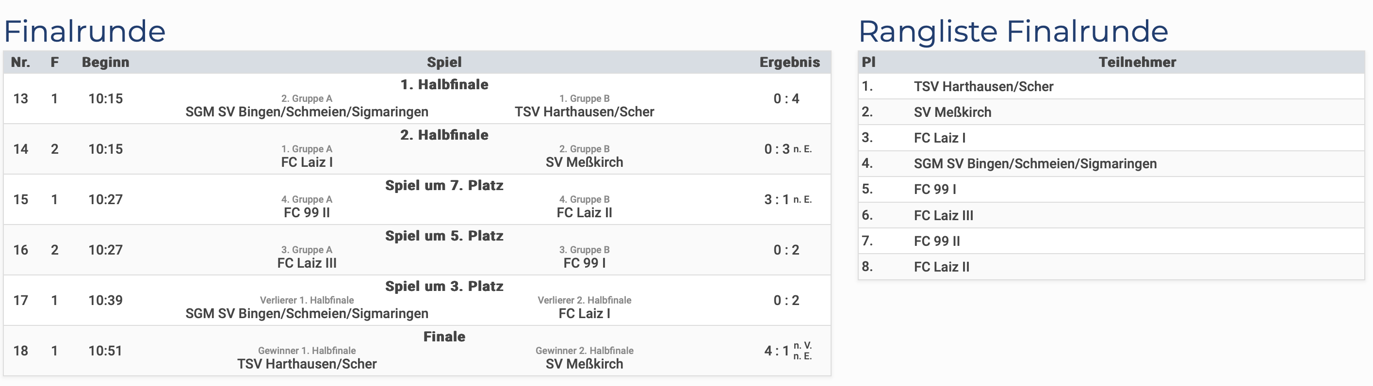Click the Rangliste Finalrunde heading
This screenshot has width=1373, height=386.
coord(1013,31)
